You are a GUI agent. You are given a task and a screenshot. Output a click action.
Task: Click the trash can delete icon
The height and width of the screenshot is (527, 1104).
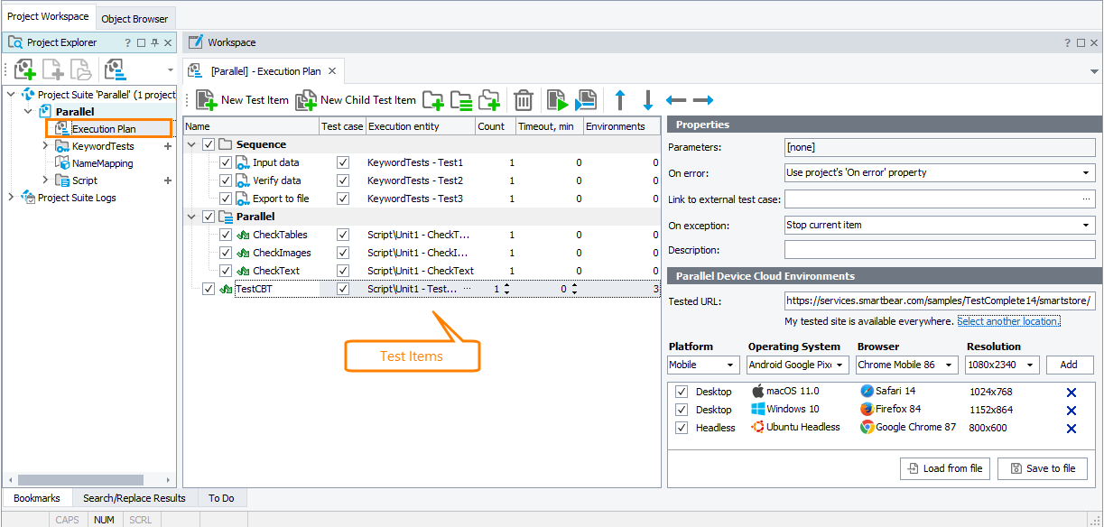pos(524,100)
